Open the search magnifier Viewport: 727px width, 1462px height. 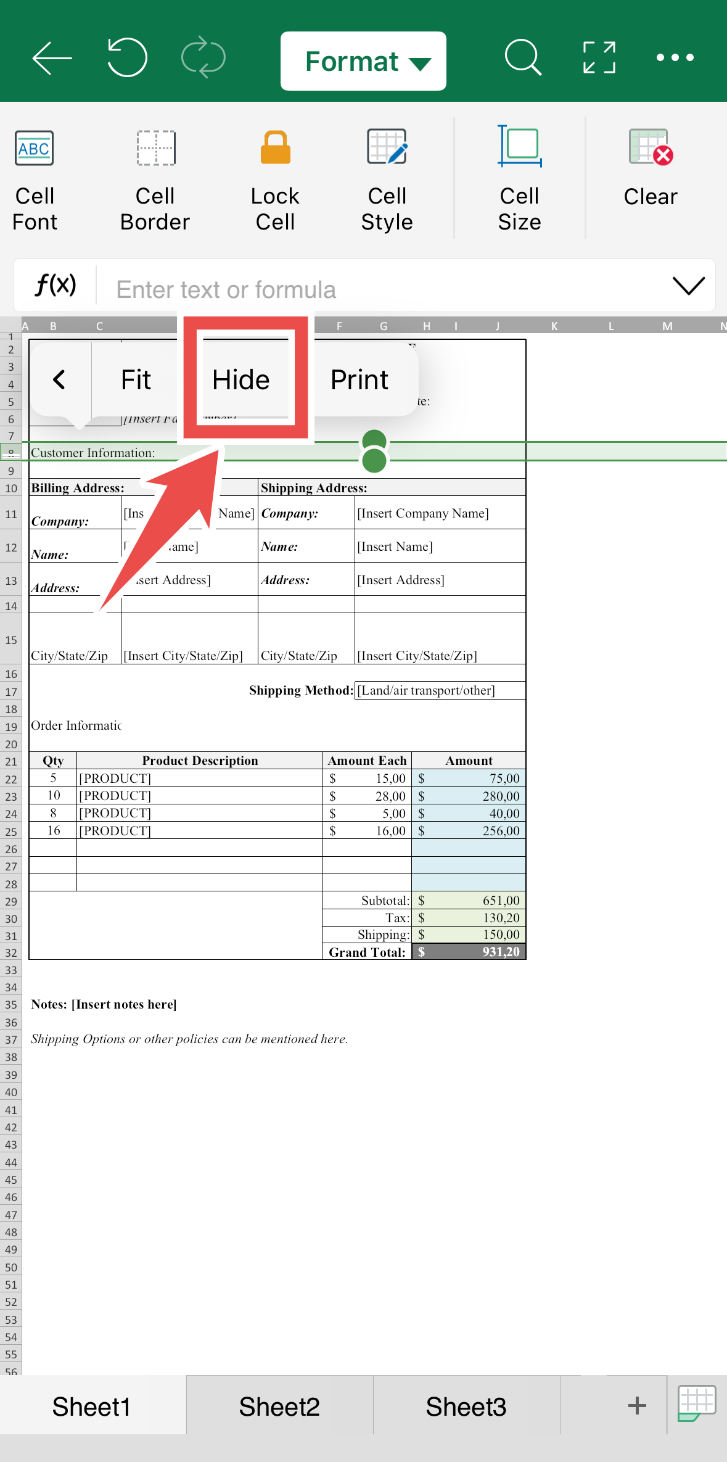[523, 57]
